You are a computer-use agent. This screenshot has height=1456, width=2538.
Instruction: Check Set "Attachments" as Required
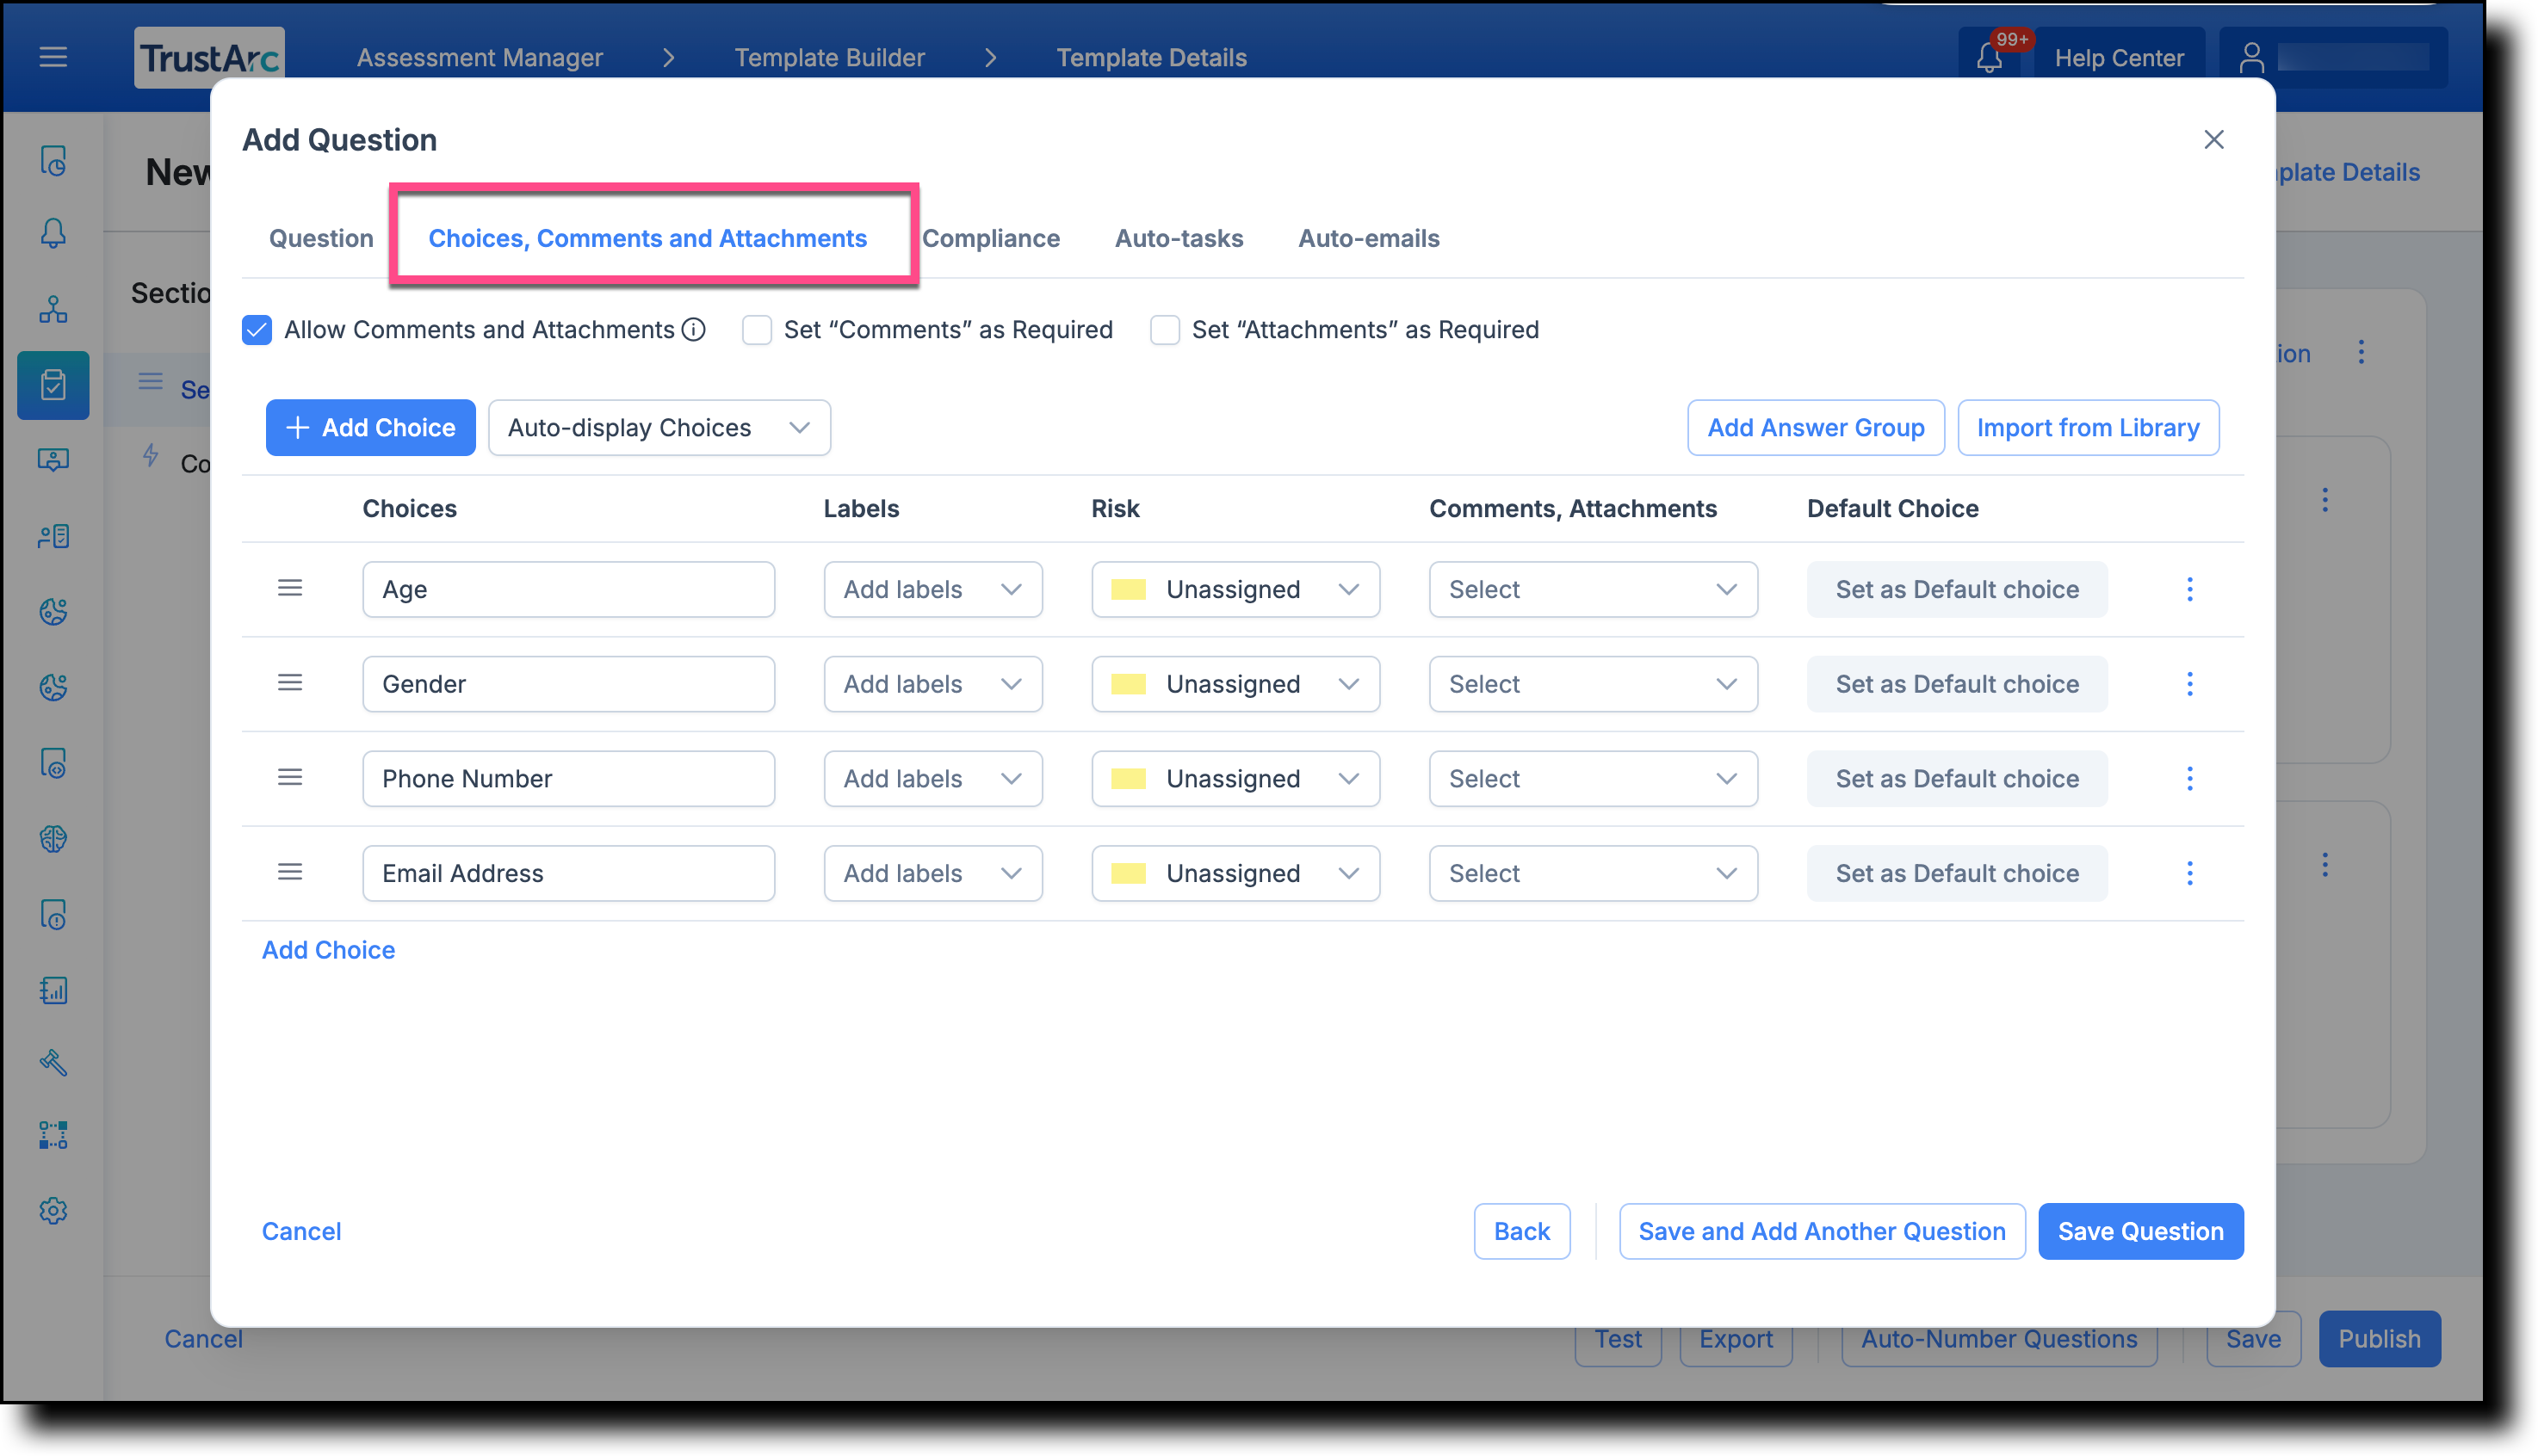[1165, 330]
